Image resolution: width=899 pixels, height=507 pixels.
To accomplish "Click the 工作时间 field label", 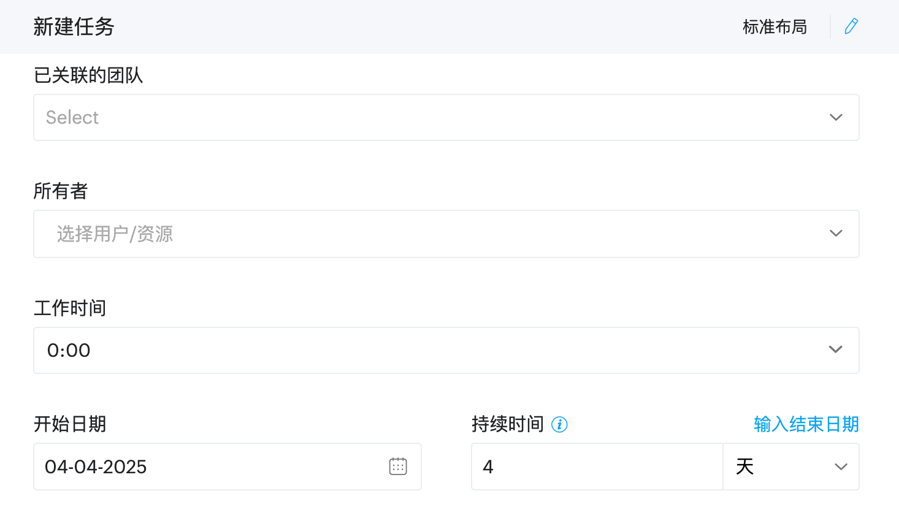I will (70, 308).
